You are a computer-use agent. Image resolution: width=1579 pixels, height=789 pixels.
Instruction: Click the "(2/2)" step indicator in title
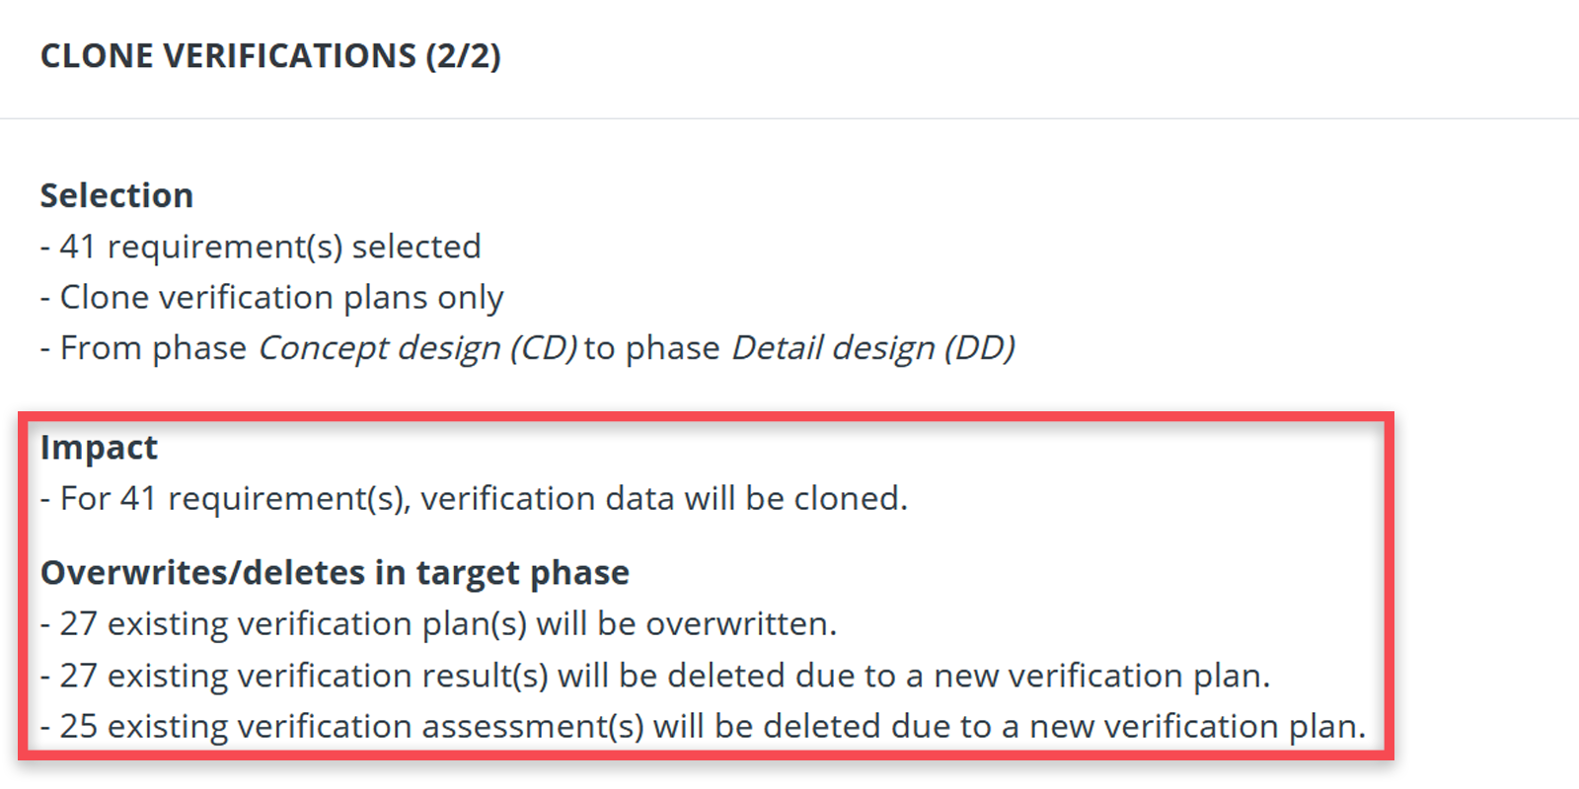tap(463, 56)
